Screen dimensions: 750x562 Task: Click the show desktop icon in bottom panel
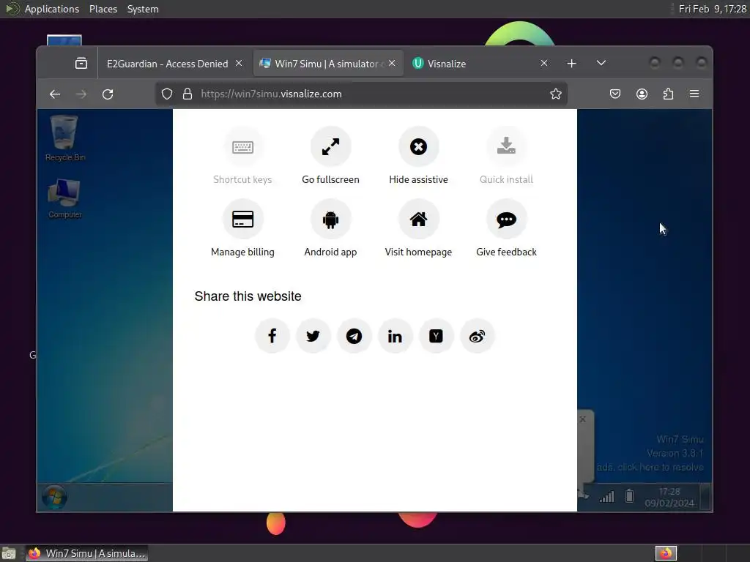point(9,553)
